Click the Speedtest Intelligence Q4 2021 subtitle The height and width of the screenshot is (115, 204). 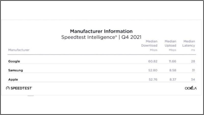coord(101,37)
